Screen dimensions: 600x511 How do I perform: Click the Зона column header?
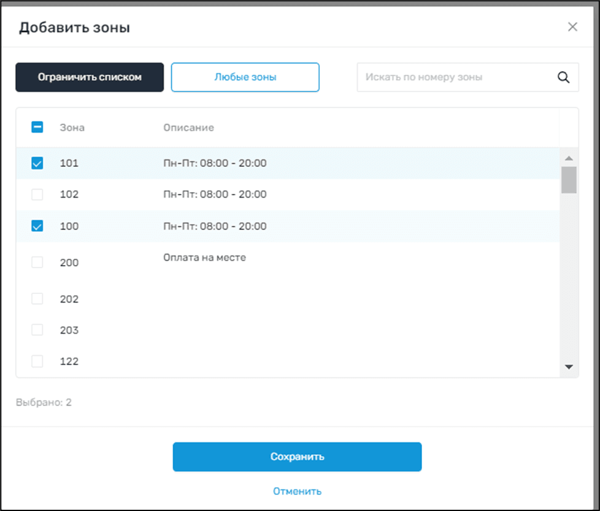[x=72, y=128]
